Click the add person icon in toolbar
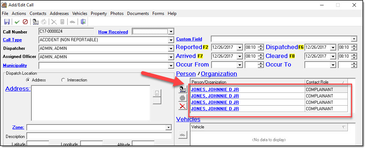 pos(36,22)
